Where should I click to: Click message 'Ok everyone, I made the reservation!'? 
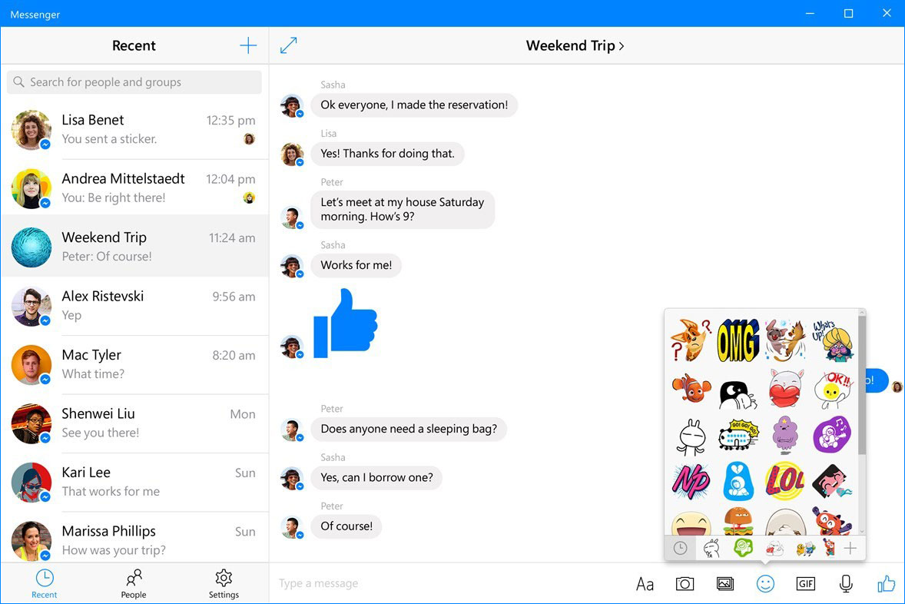click(x=414, y=105)
